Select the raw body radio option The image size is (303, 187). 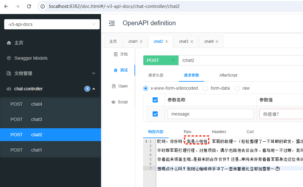pyautogui.click(x=237, y=88)
